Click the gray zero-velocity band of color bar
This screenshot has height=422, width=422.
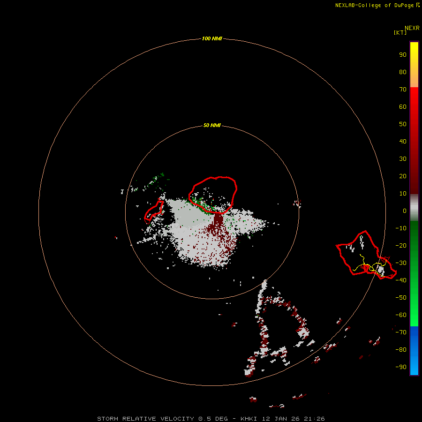(x=414, y=208)
